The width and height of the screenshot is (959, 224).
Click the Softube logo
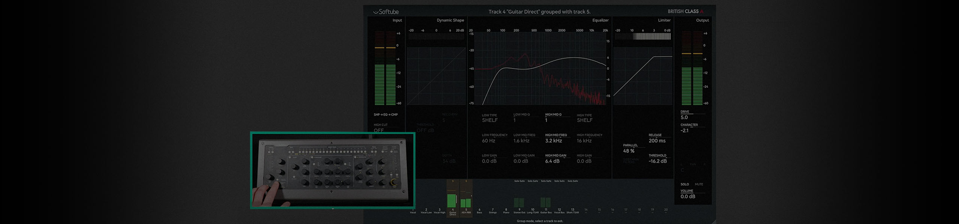click(385, 12)
